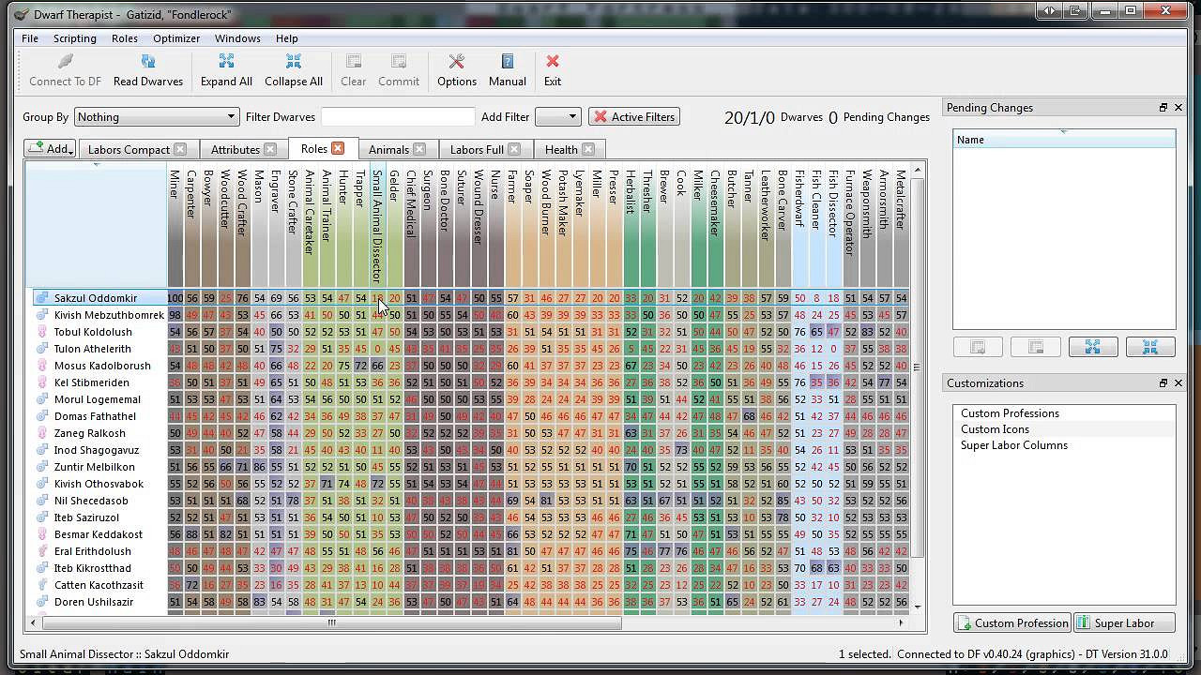This screenshot has height=675, width=1201.
Task: Click the Collapse All toolbar icon
Action: [x=293, y=62]
